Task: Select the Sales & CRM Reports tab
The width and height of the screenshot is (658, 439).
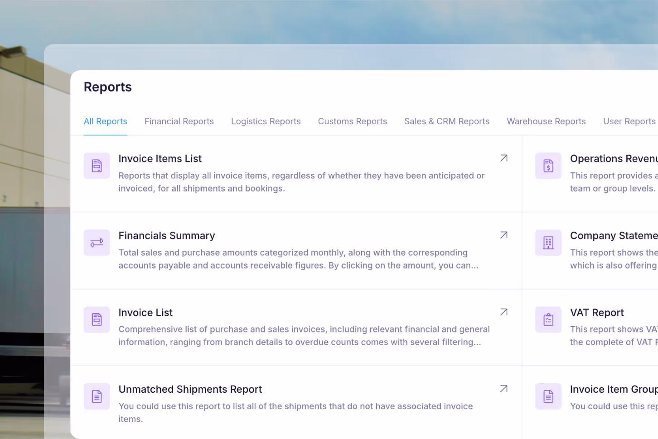Action: [x=447, y=121]
